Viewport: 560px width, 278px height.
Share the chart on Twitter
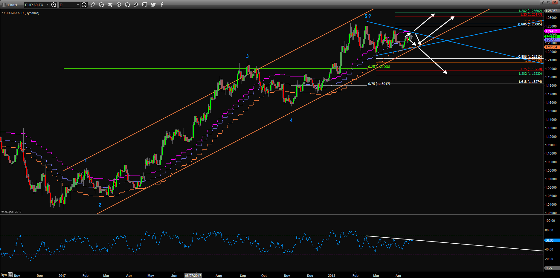(154, 5)
